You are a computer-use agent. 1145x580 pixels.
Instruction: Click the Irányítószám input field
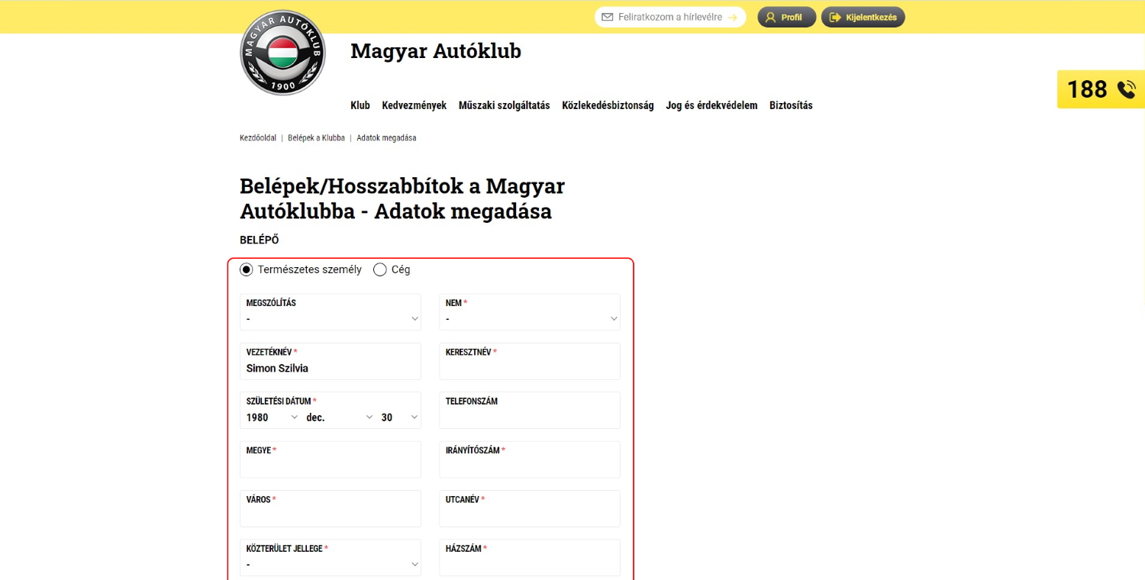click(x=530, y=459)
